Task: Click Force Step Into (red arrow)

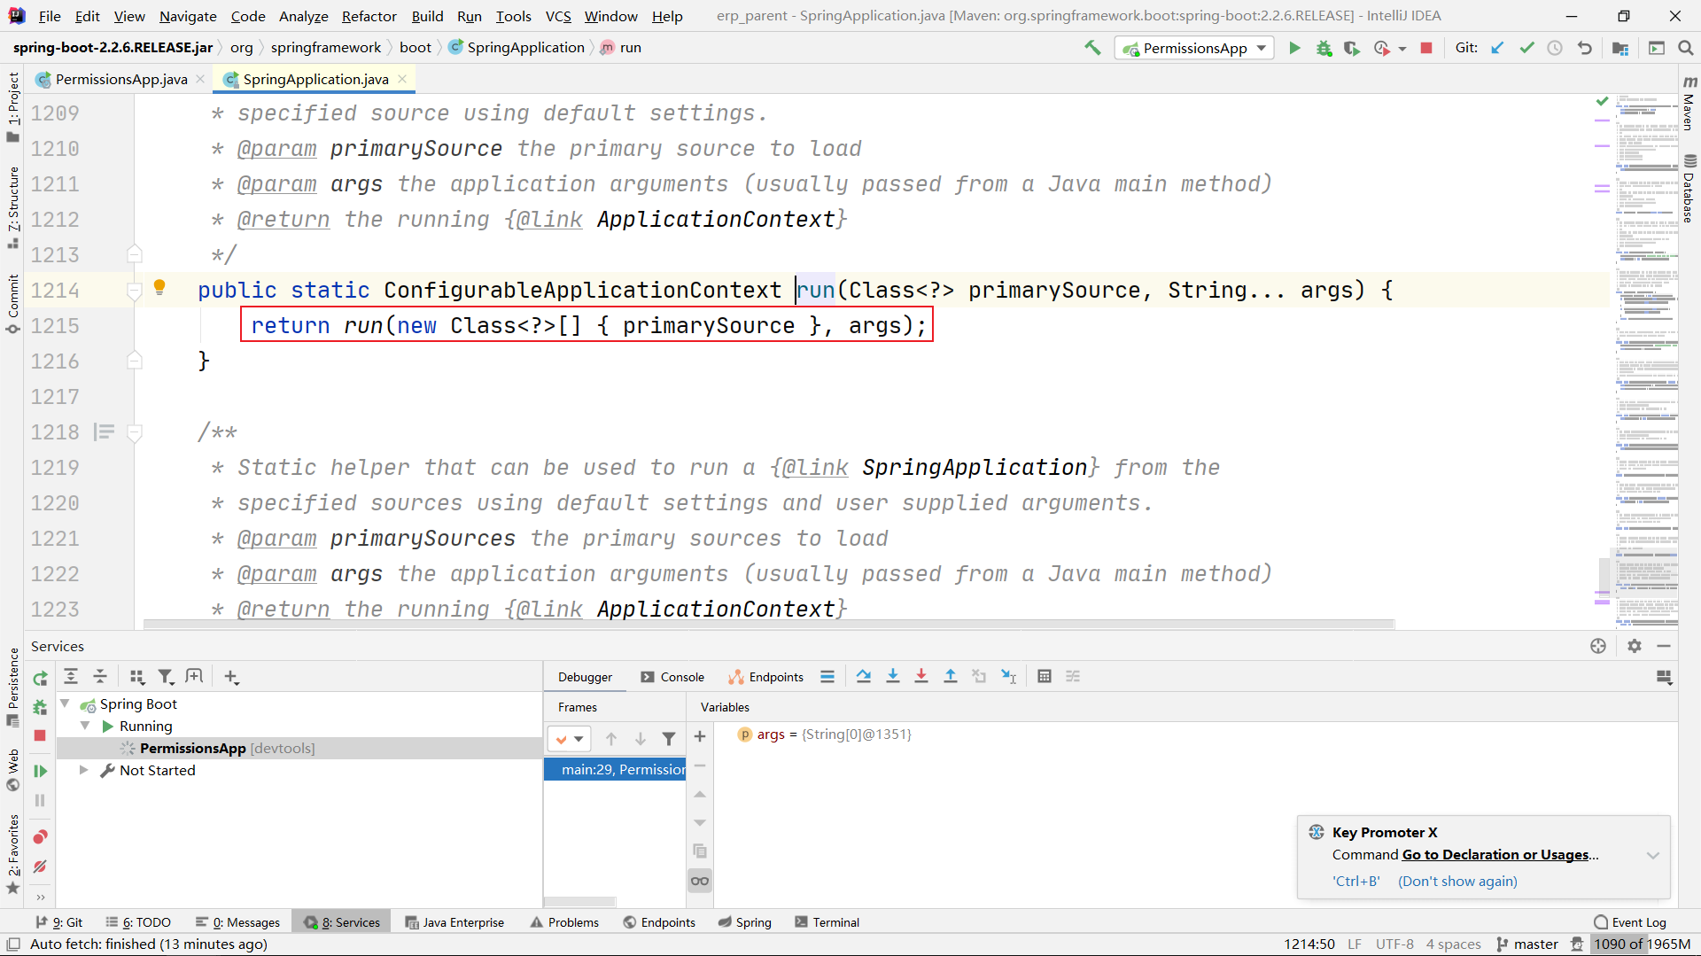Action: pyautogui.click(x=921, y=676)
